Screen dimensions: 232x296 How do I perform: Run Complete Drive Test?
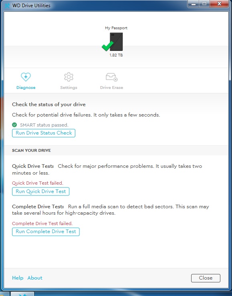coord(46,232)
